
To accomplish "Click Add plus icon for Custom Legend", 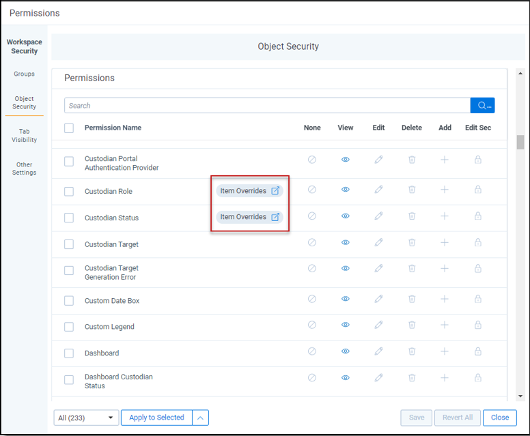I will [445, 325].
